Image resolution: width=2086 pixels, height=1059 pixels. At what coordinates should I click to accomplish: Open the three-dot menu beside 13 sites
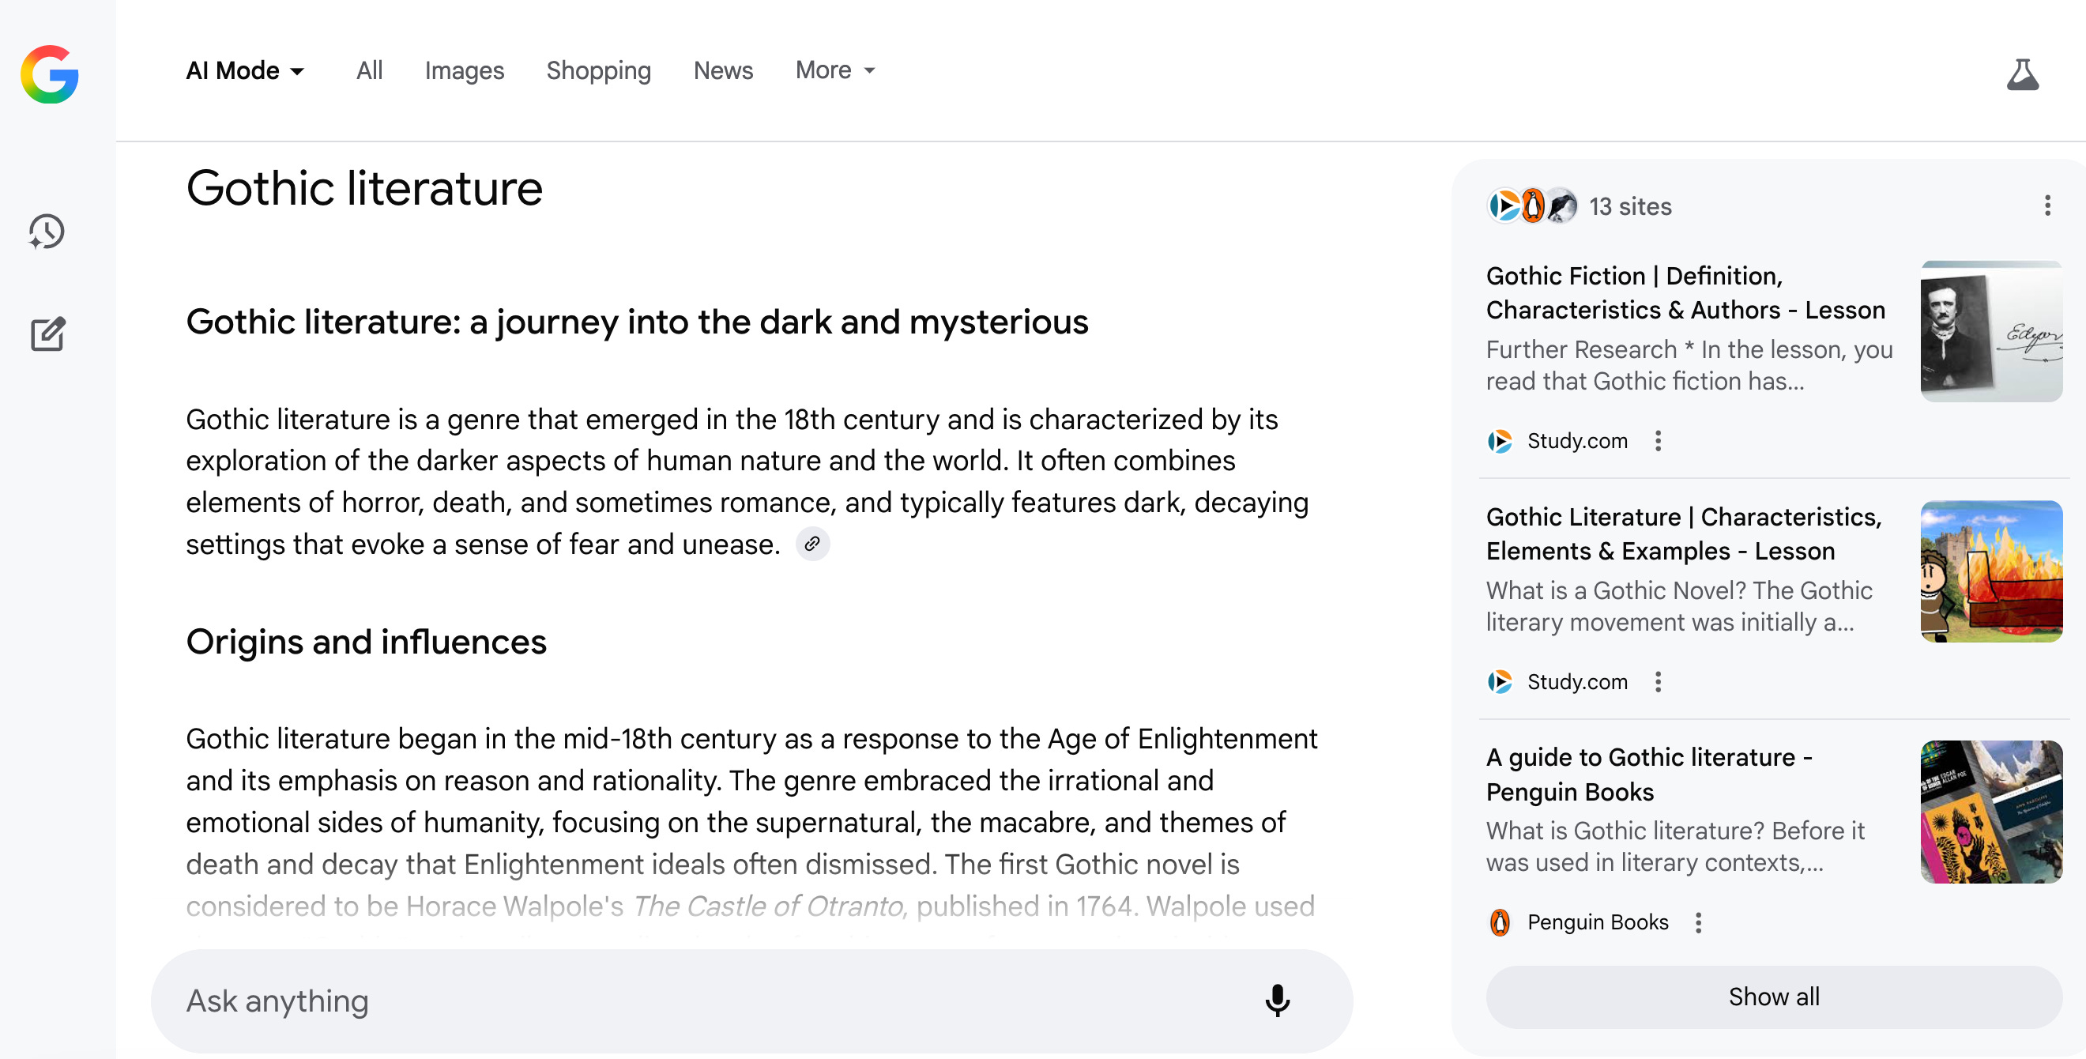pyautogui.click(x=2047, y=205)
